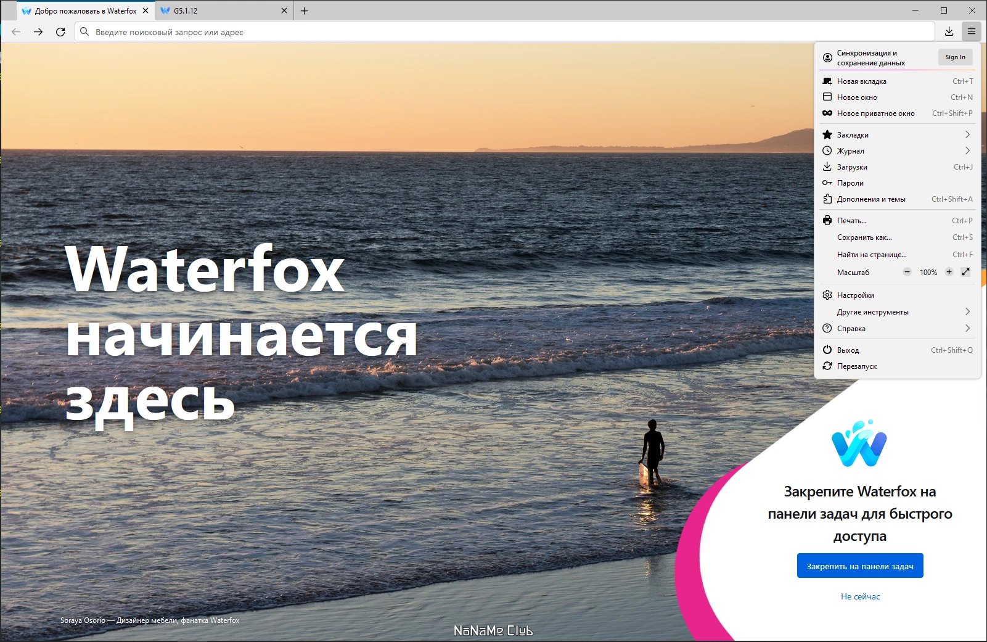
Task: Click the Выход power icon
Action: point(827,350)
